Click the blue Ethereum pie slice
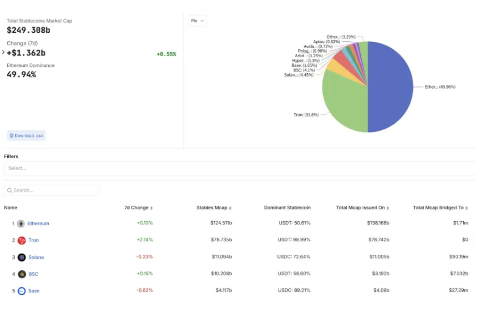The width and height of the screenshot is (480, 312). pyautogui.click(x=390, y=87)
